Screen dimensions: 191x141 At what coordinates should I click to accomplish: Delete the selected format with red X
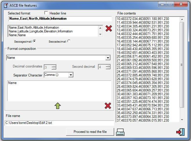pyautogui.click(x=109, y=29)
